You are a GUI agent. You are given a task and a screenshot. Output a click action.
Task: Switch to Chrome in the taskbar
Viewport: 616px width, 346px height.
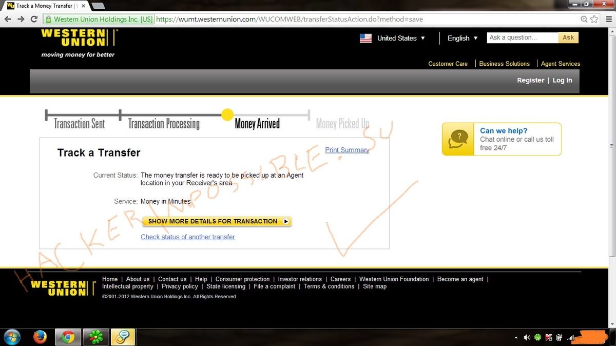(x=68, y=337)
